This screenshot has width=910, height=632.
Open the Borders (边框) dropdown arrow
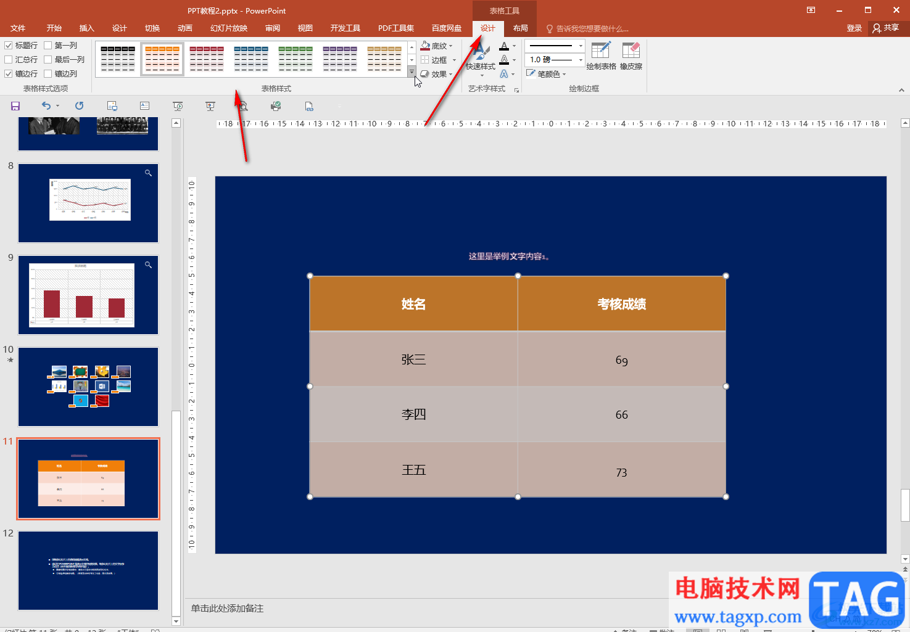454,60
